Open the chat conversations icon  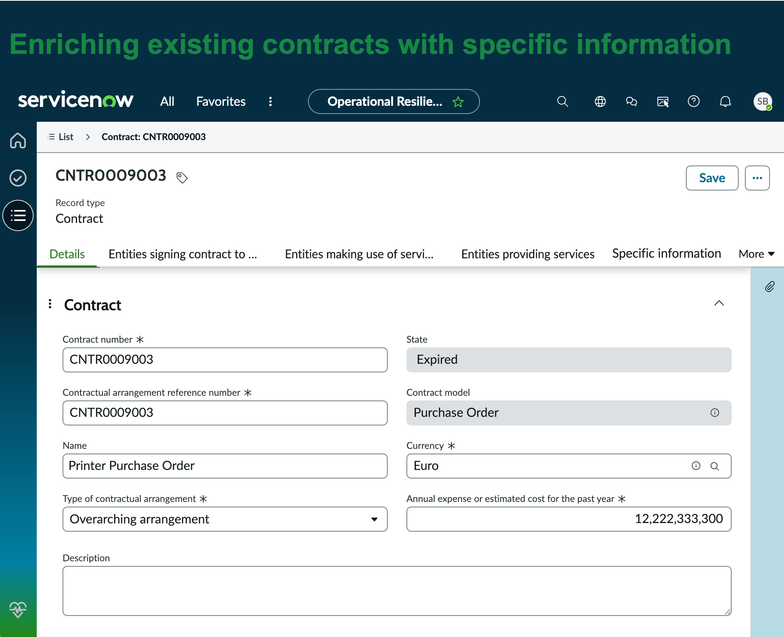tap(631, 101)
